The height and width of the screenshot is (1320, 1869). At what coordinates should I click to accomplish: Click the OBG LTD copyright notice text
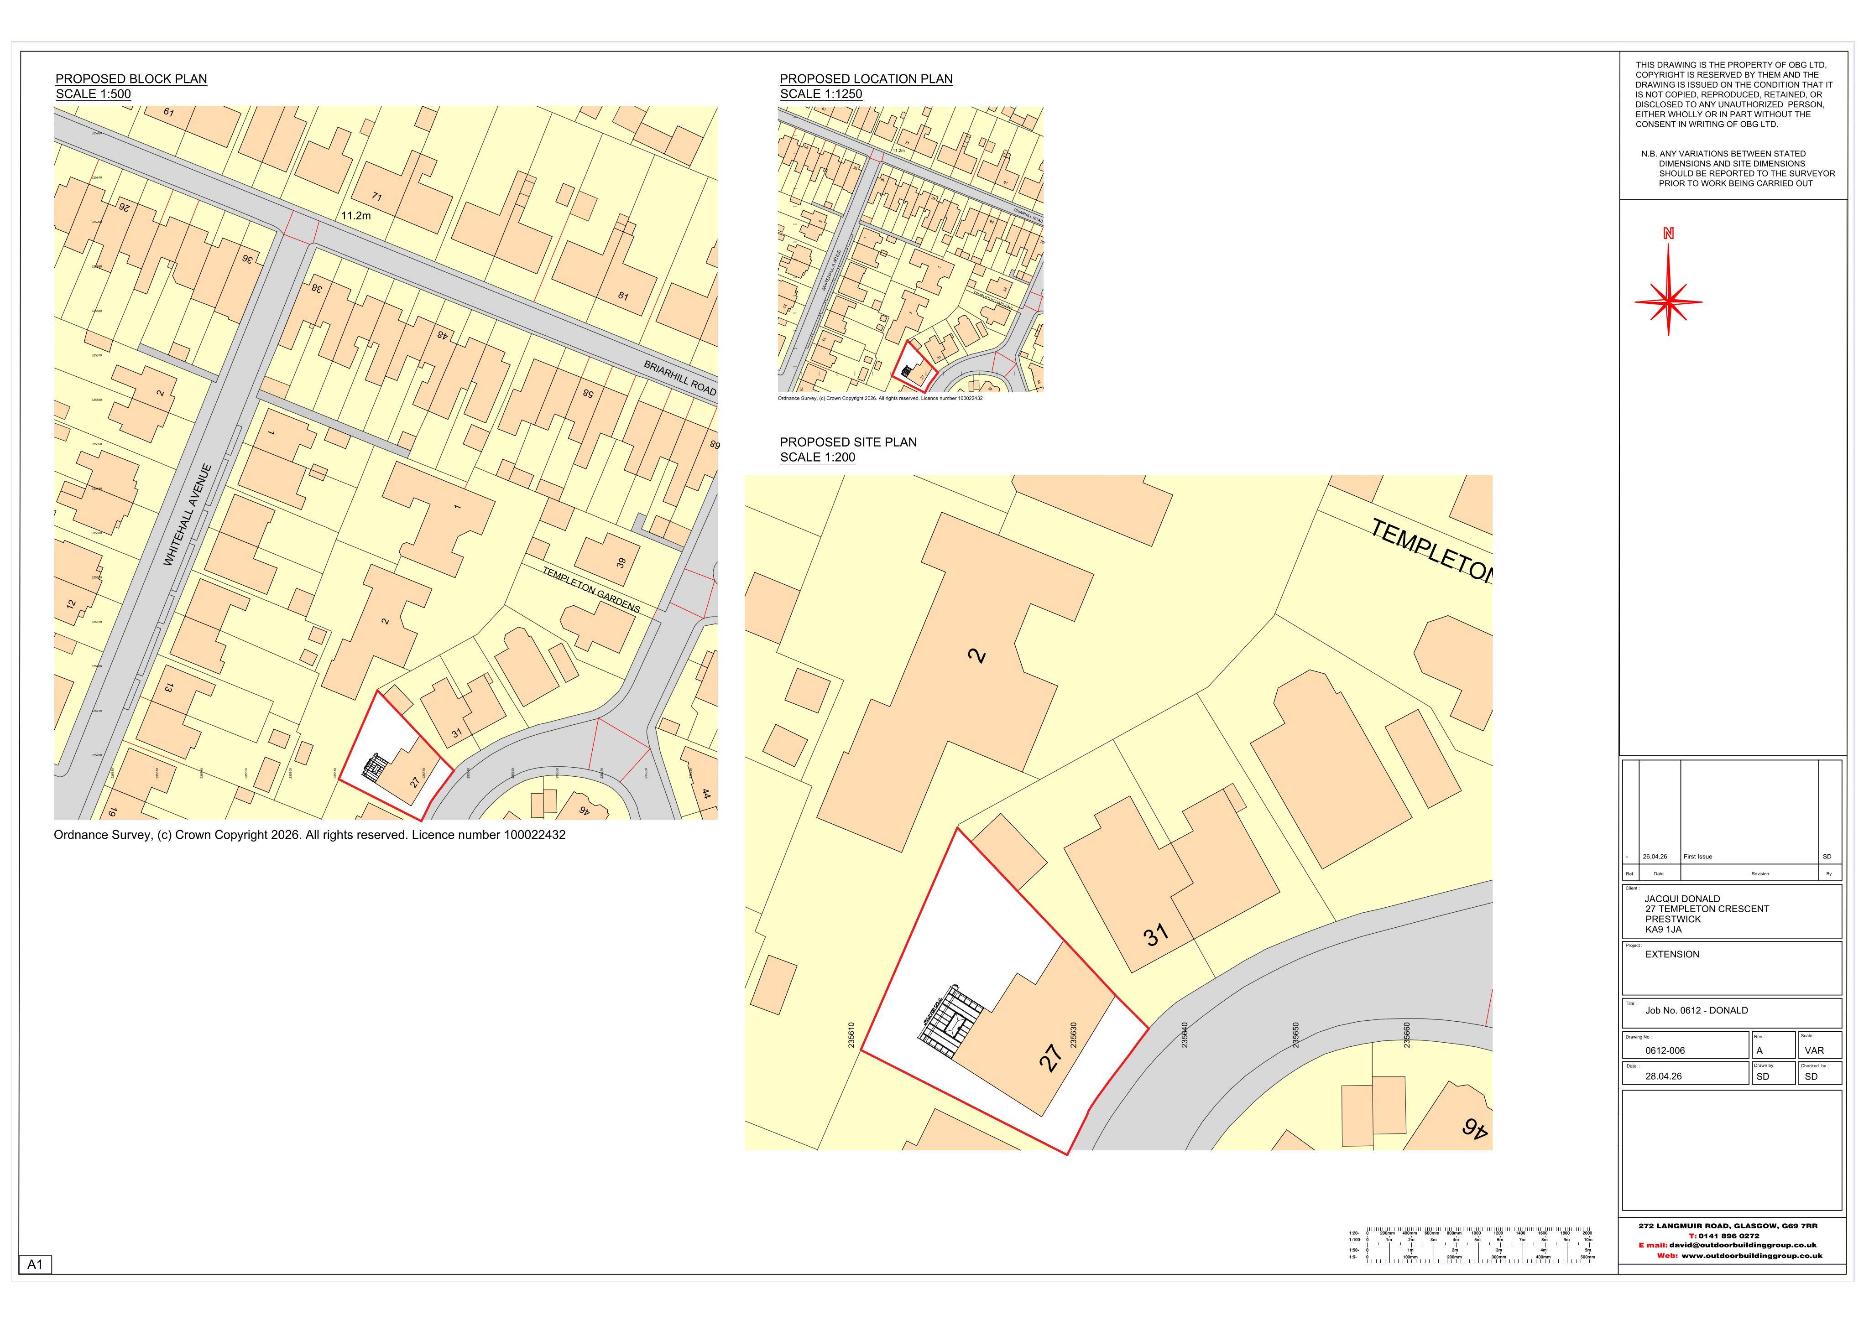[1734, 94]
